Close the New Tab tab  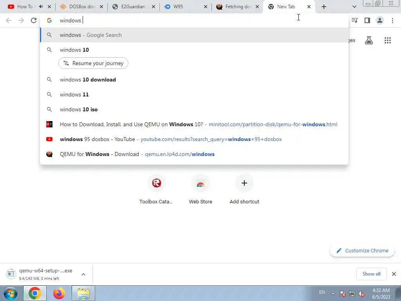(x=309, y=7)
